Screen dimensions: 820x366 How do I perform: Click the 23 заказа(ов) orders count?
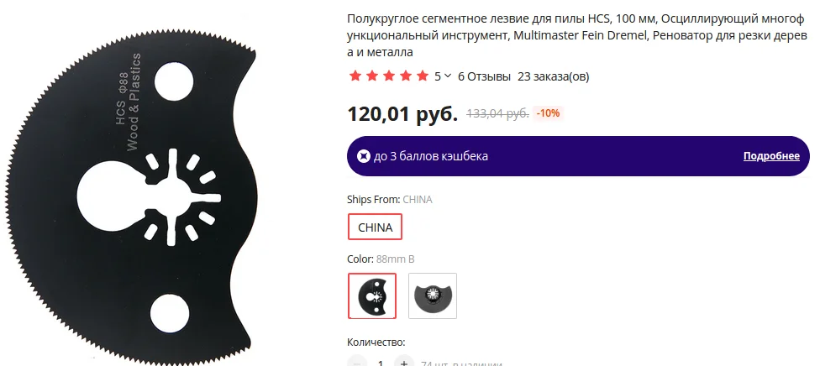554,76
